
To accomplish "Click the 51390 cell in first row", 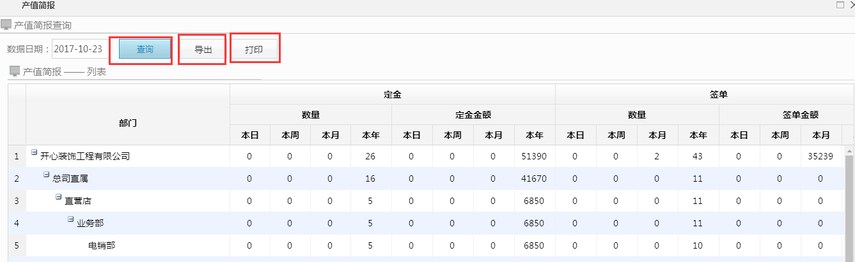I will point(534,156).
